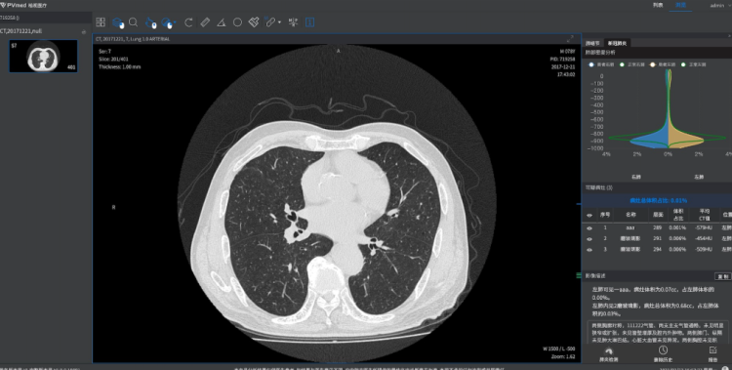Toggle eye icon for lesion row 2
The height and width of the screenshot is (370, 732).
(x=590, y=239)
